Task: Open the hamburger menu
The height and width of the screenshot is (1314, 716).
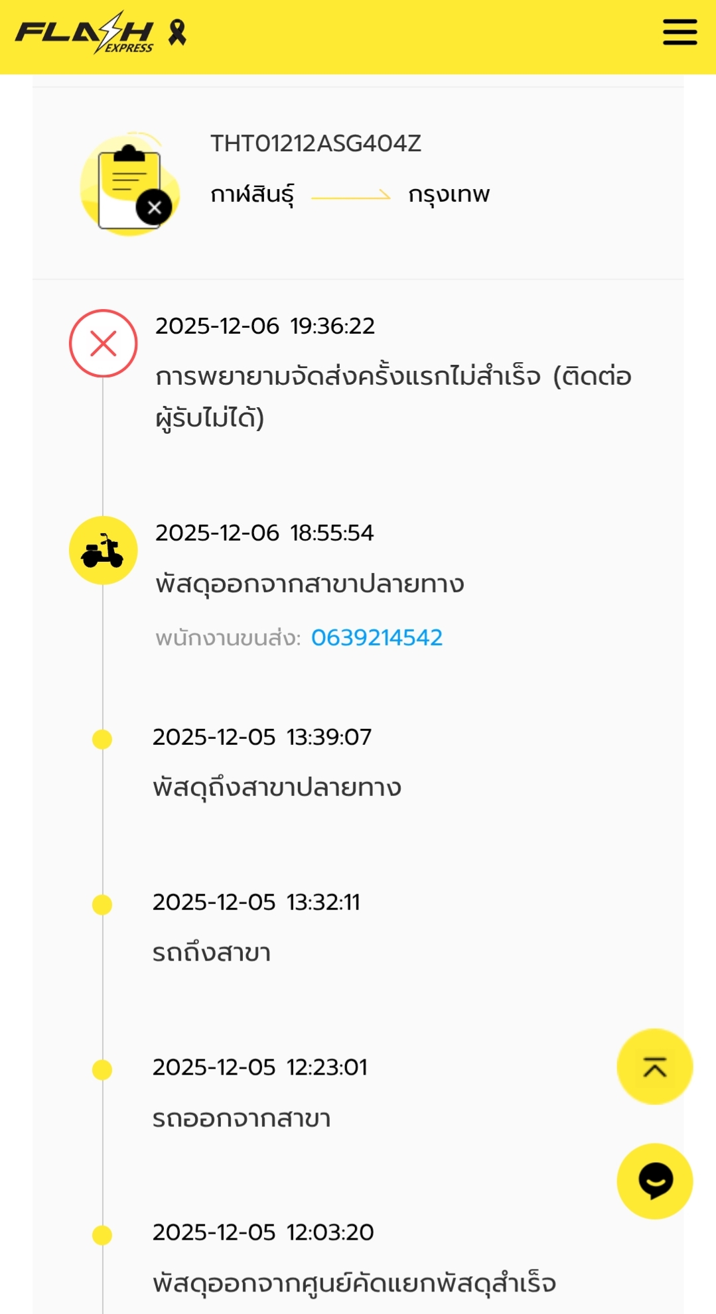Action: pyautogui.click(x=680, y=32)
